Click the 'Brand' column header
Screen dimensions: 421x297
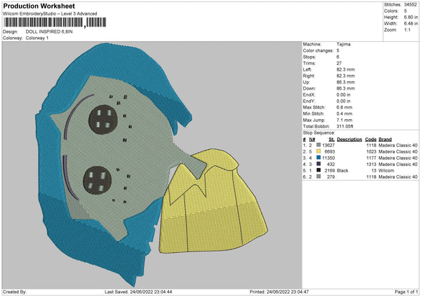point(385,139)
